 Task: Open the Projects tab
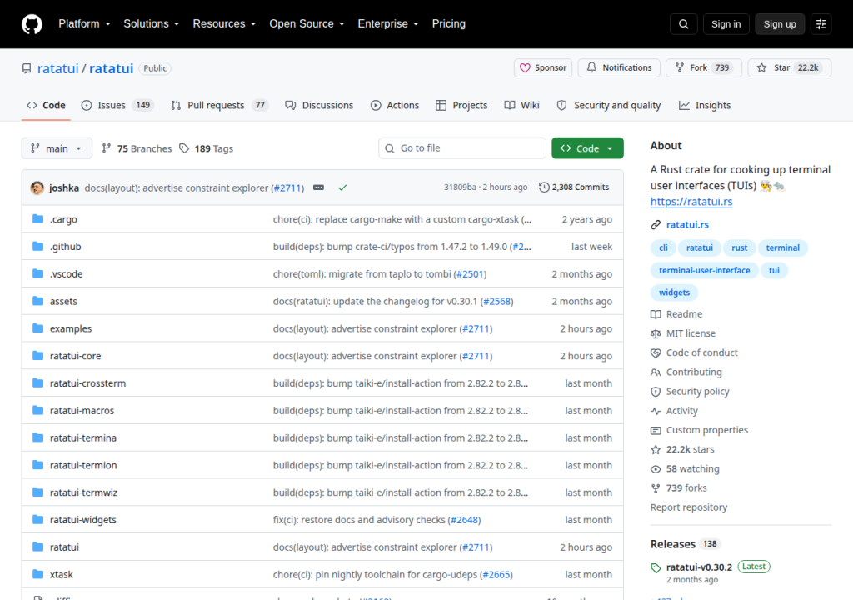click(x=461, y=105)
